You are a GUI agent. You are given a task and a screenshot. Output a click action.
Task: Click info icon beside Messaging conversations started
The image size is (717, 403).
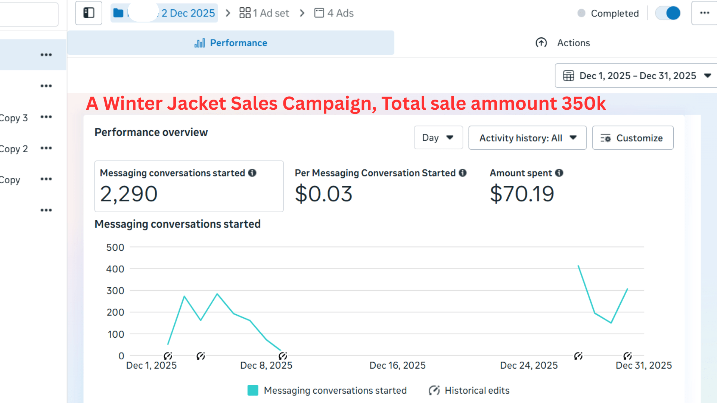click(252, 173)
